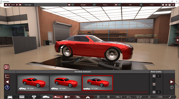The width and height of the screenshot is (179, 99).
Task: Open the wheels and tyres sub-tab
Action: pos(98,97)
